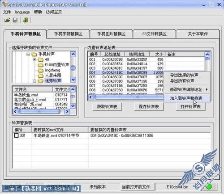The image size is (224, 194).
Task: Open 修改铃声偏移地址 submenu arrow
Action: (207, 89)
